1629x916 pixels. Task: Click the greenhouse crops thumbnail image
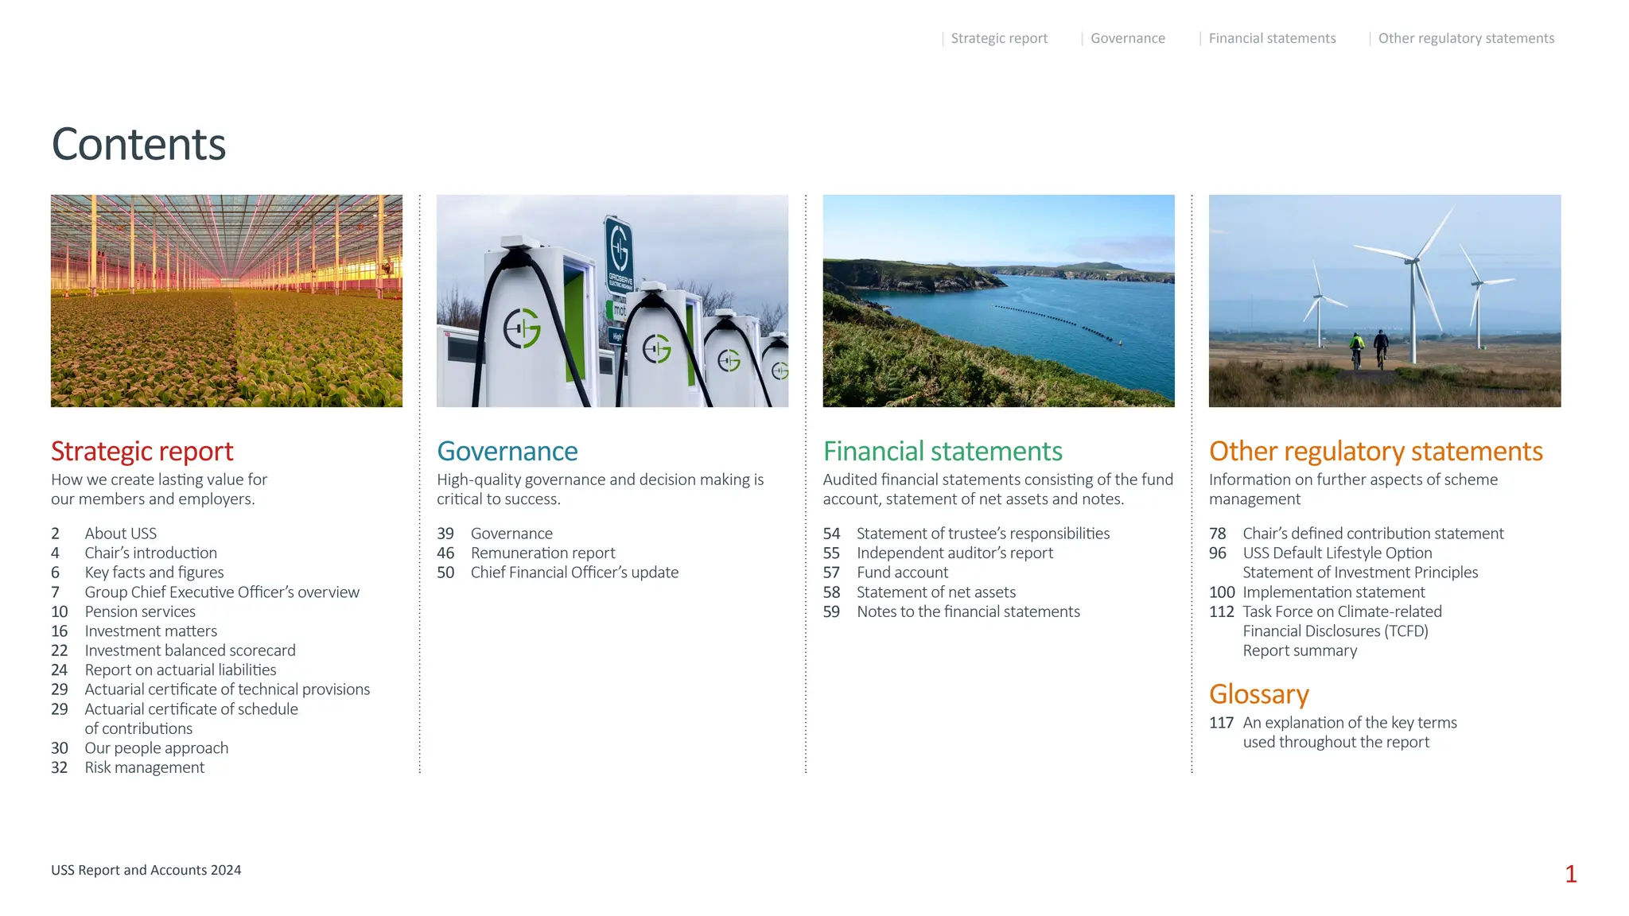coord(227,301)
